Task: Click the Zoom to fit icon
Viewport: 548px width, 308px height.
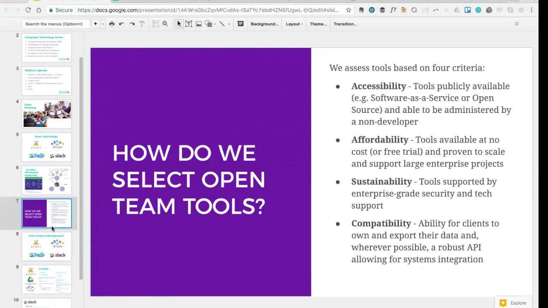Action: click(155, 24)
